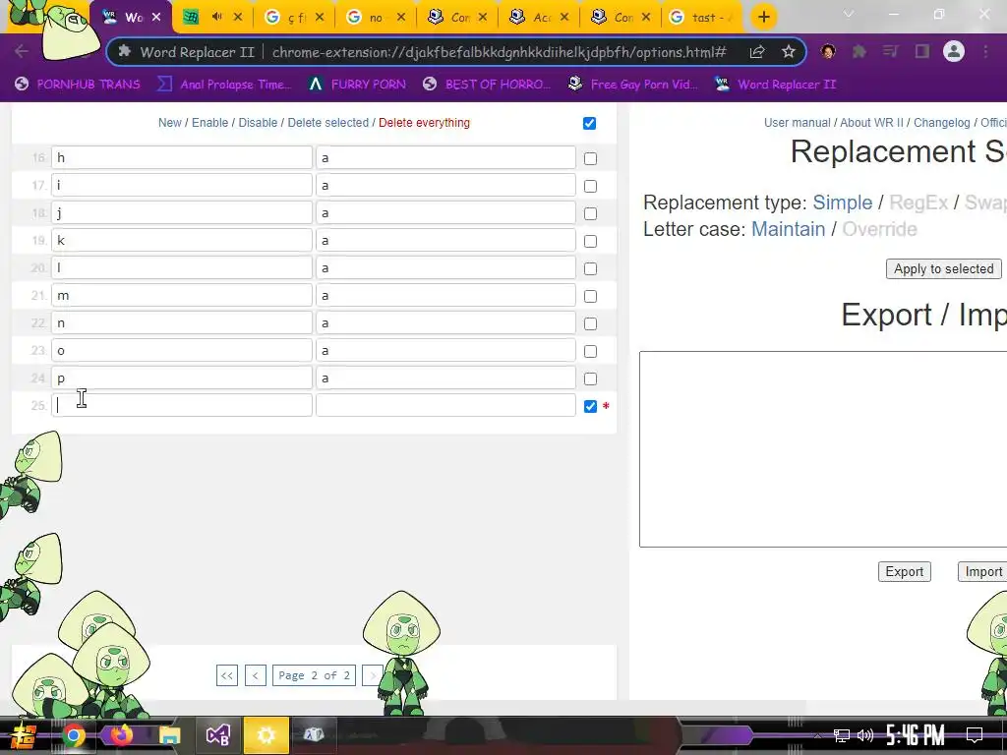Viewport: 1007px width, 755px height.
Task: Toggle the browser side panel icon
Action: (922, 51)
